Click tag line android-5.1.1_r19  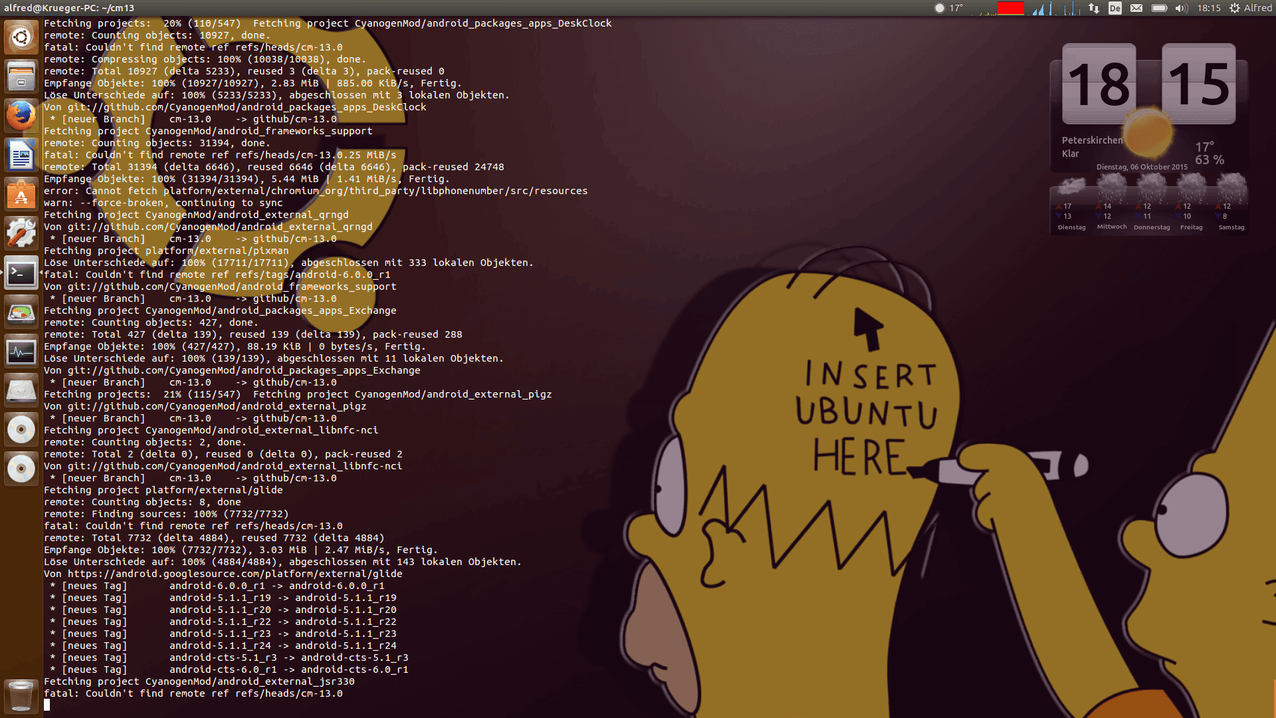[x=223, y=598]
